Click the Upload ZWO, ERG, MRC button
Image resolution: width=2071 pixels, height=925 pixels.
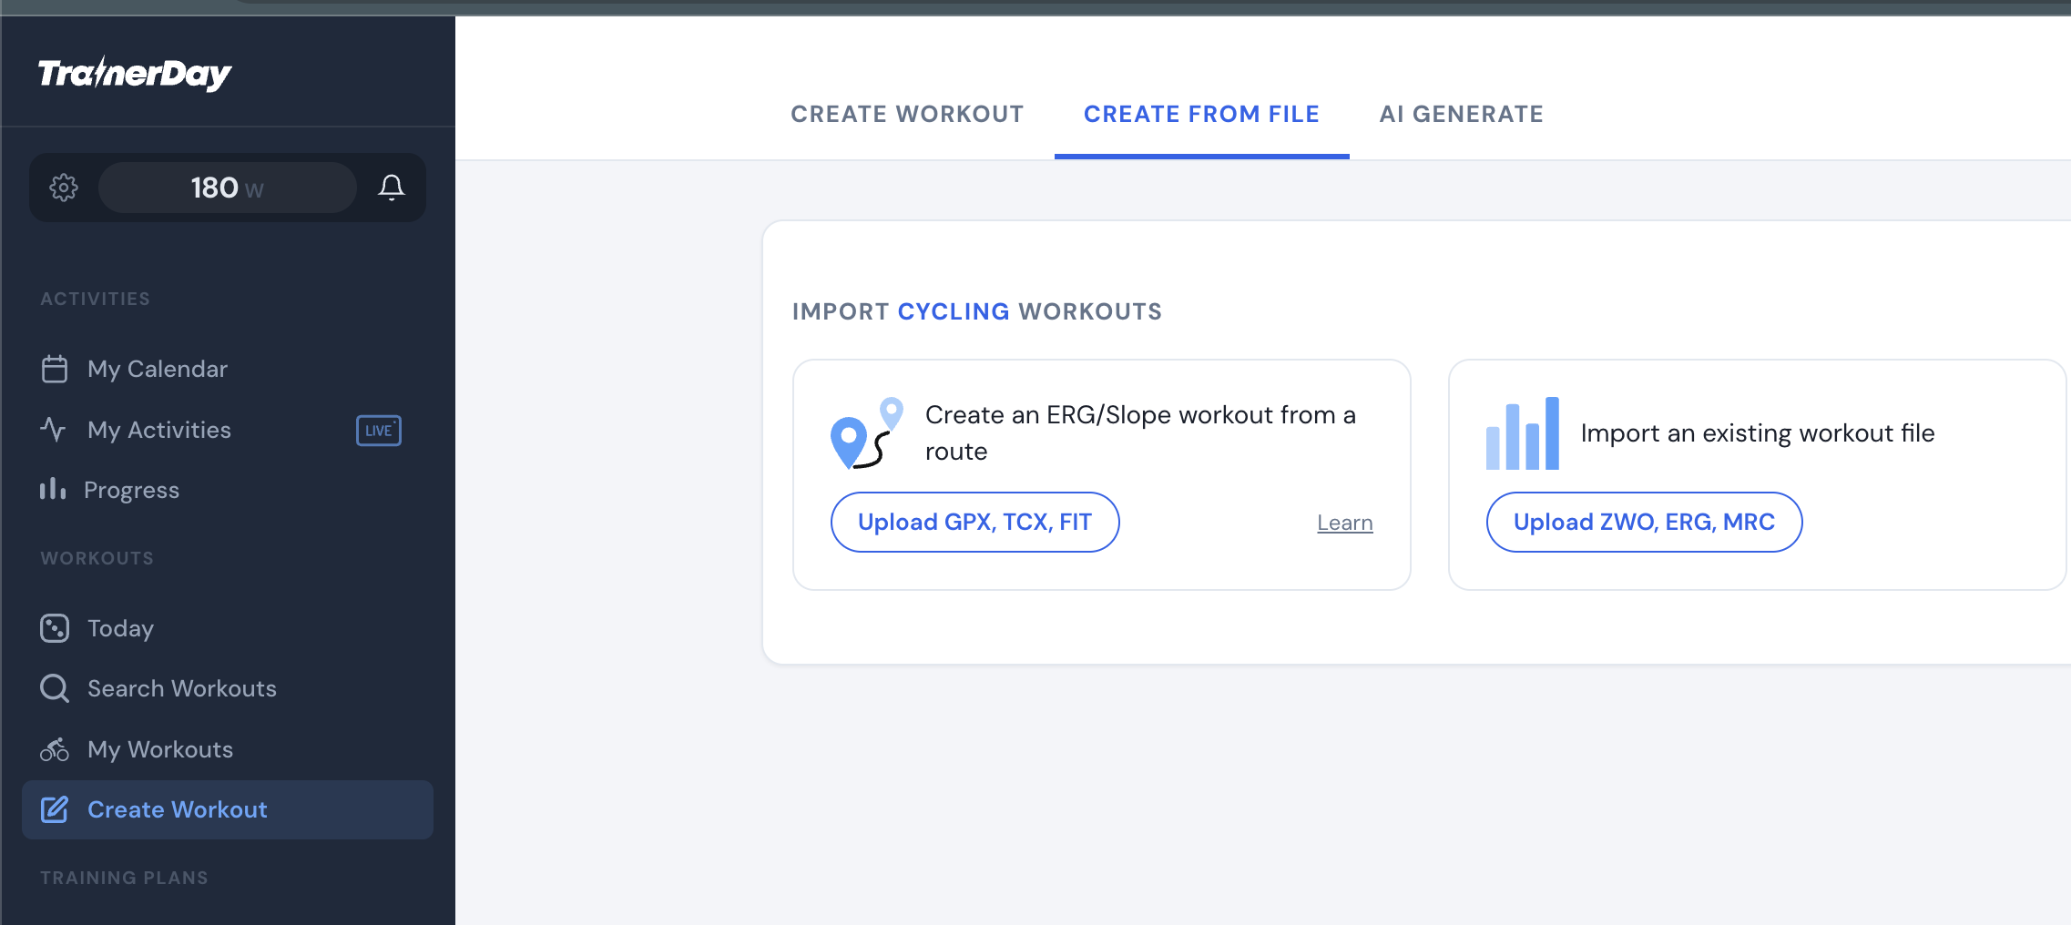point(1645,523)
